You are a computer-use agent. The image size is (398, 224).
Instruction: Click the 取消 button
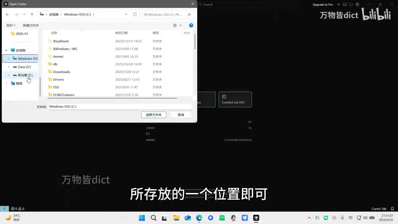pos(181,114)
